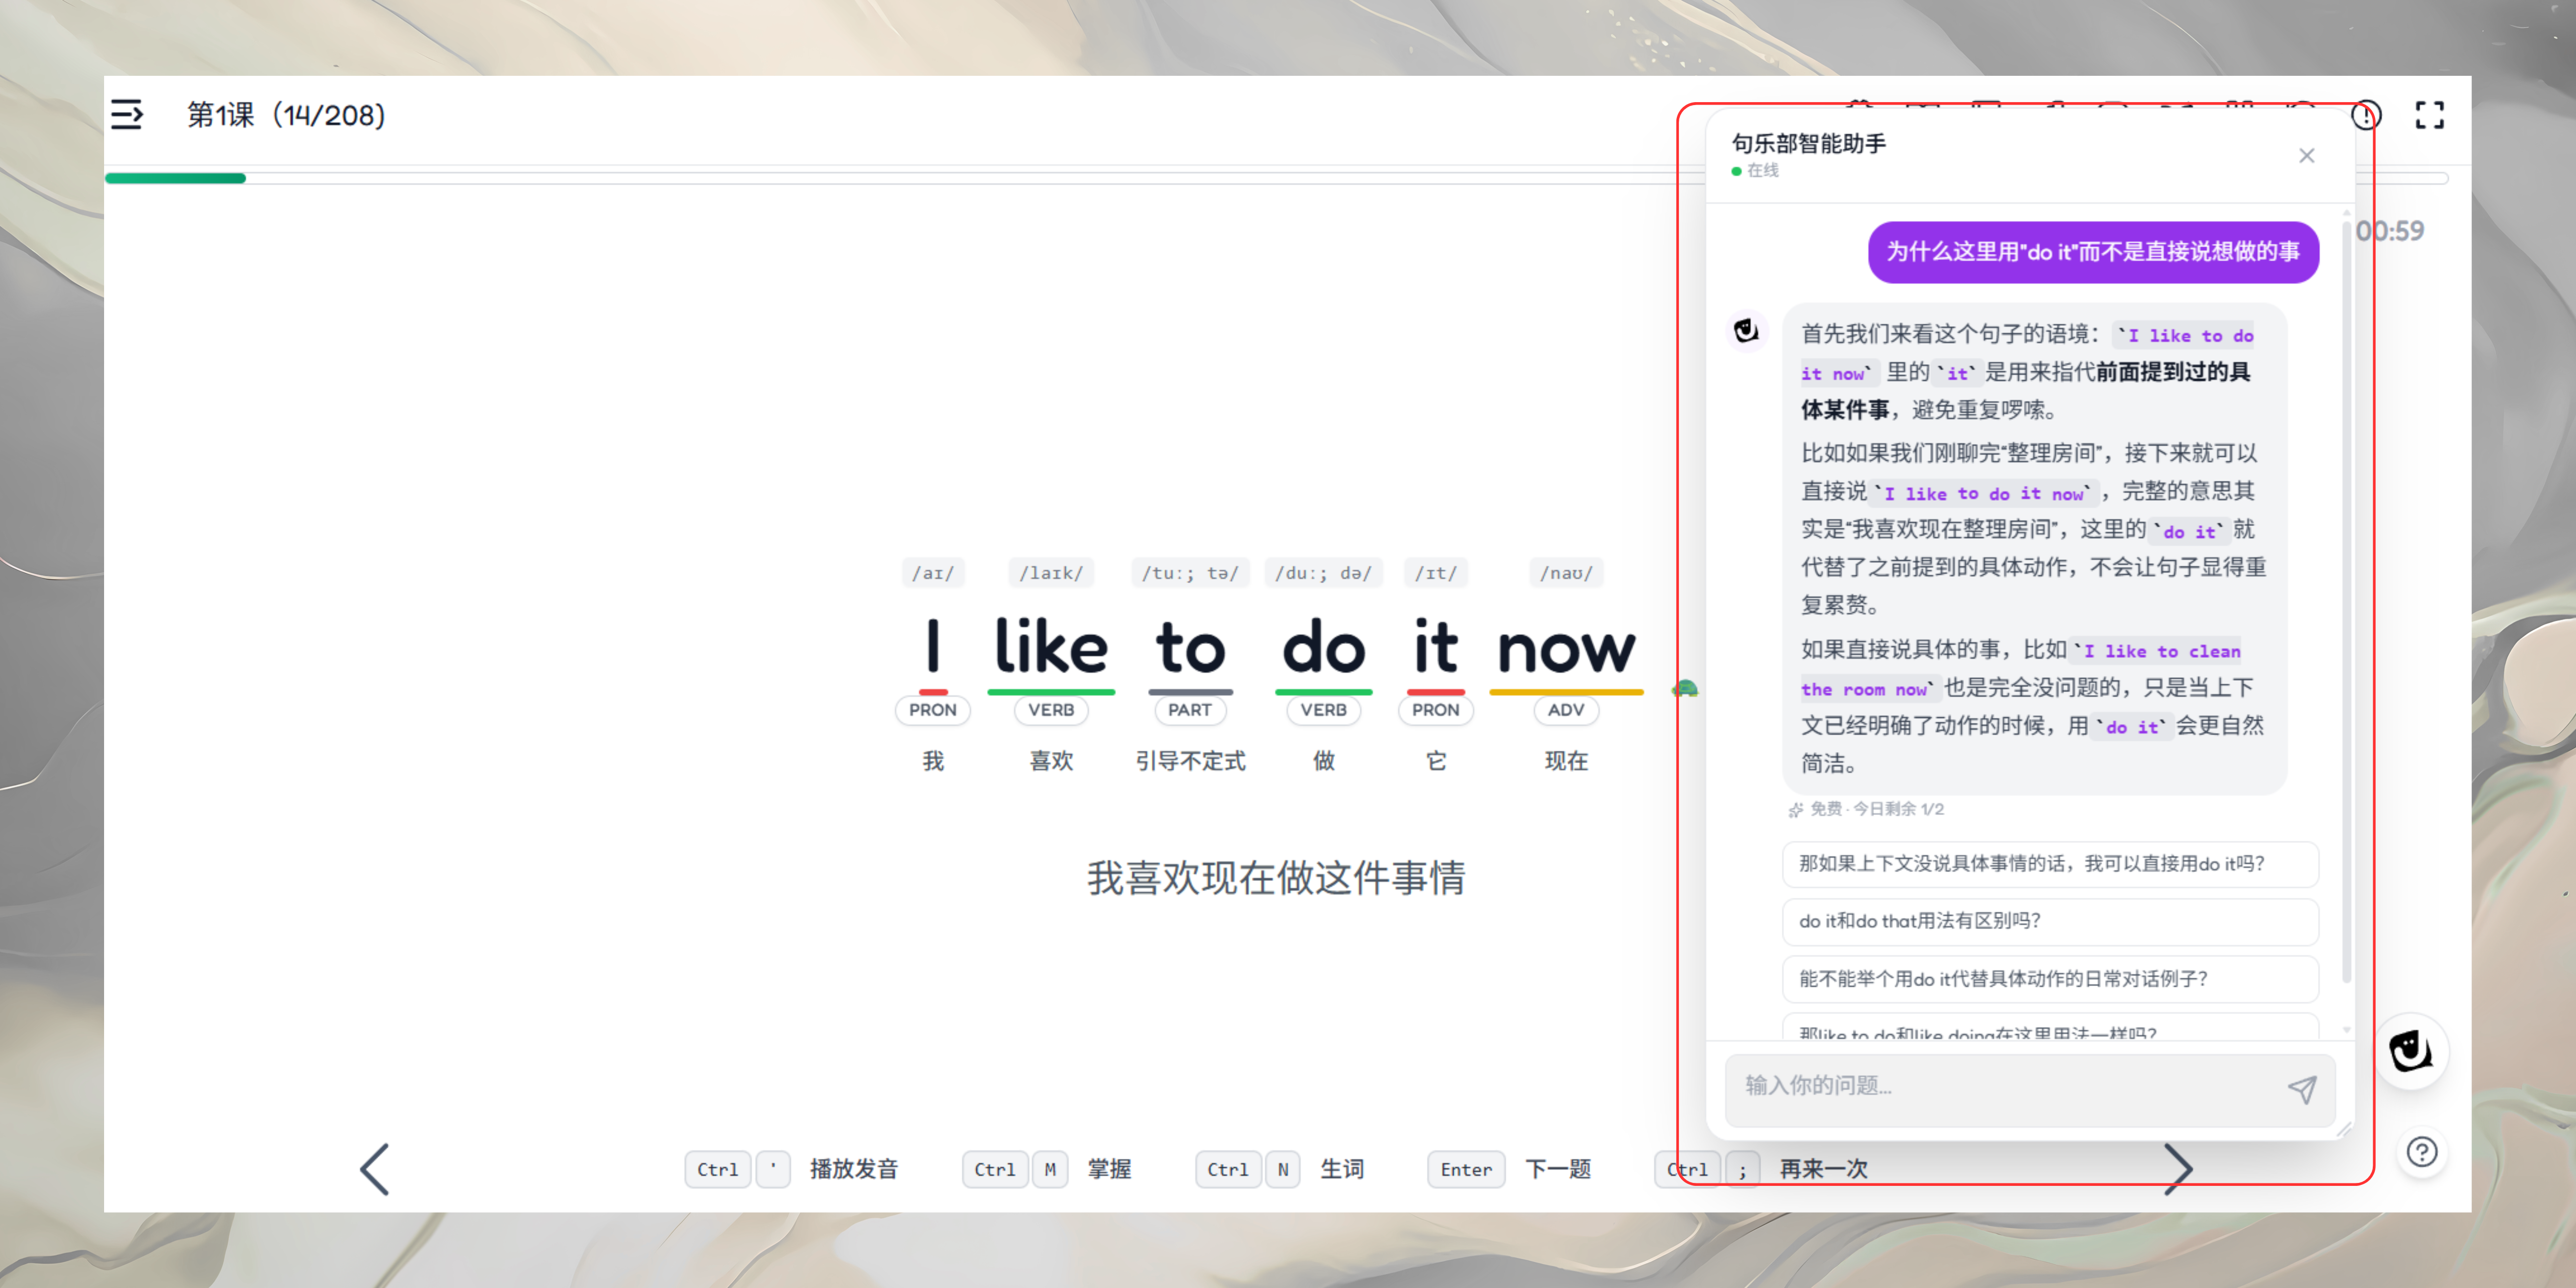Choose suggestion 能不能举个用do it代替具体动作的例子
Image resolution: width=2576 pixels, height=1288 pixels.
2049,979
